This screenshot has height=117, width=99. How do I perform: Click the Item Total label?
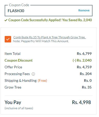pos(12,54)
